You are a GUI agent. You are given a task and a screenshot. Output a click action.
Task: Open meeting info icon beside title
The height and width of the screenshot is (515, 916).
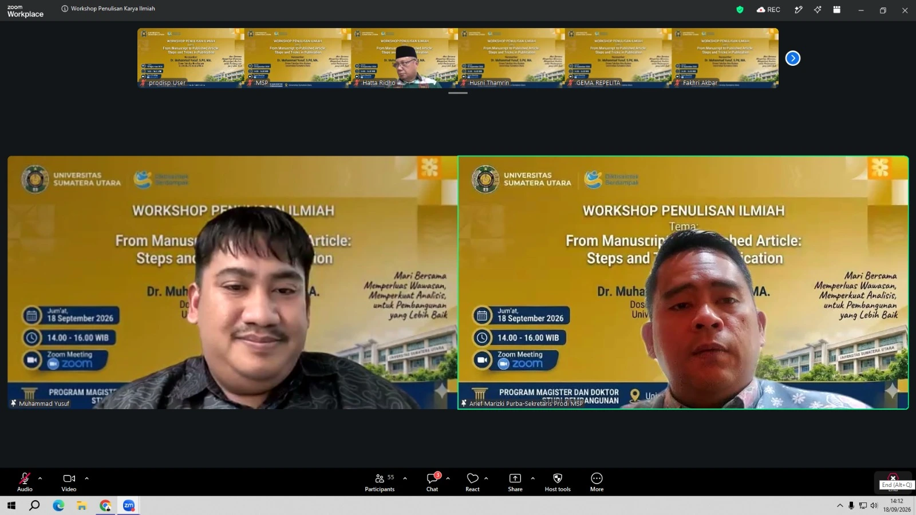65,9
